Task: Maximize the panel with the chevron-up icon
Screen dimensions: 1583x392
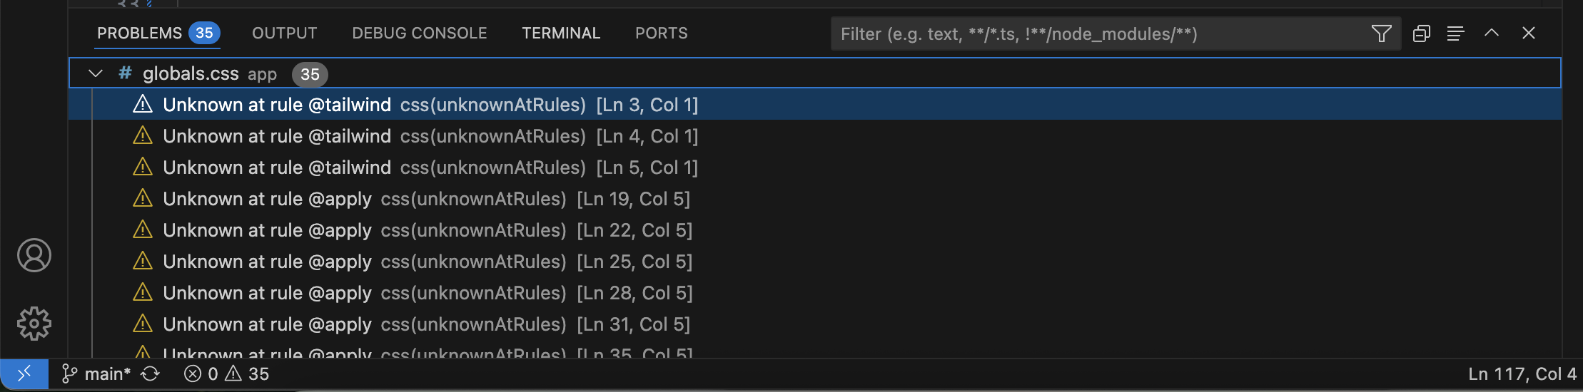Action: click(x=1492, y=33)
